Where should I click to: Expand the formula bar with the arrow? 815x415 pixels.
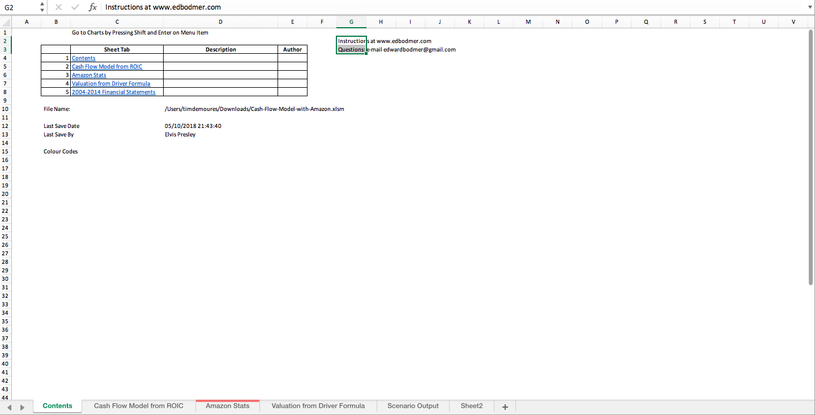click(809, 7)
